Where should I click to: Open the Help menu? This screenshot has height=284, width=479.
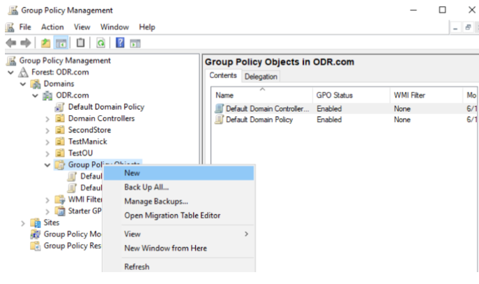[147, 27]
